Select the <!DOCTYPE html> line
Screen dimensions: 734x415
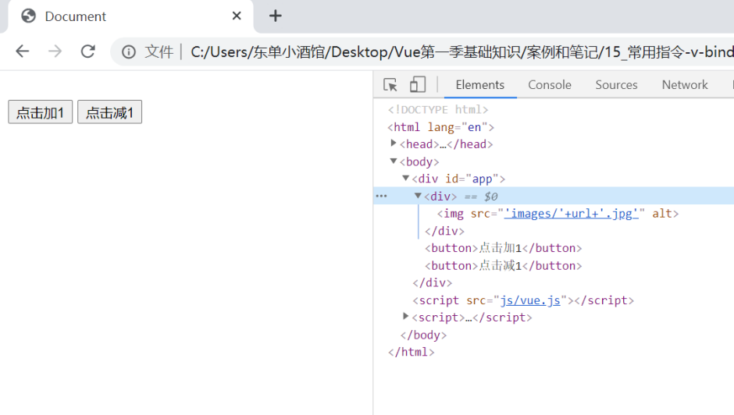pos(438,109)
